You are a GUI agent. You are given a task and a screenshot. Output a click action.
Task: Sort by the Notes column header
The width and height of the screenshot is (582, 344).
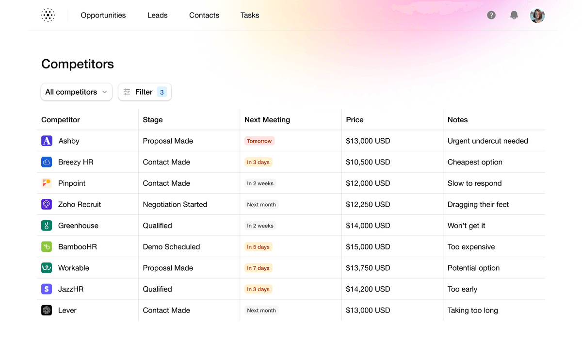pos(458,120)
